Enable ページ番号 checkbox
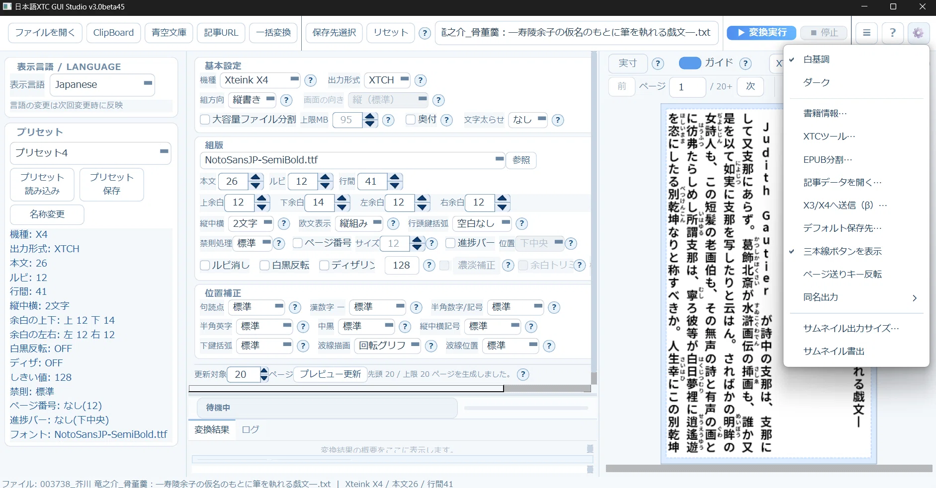936x488 pixels. tap(298, 243)
